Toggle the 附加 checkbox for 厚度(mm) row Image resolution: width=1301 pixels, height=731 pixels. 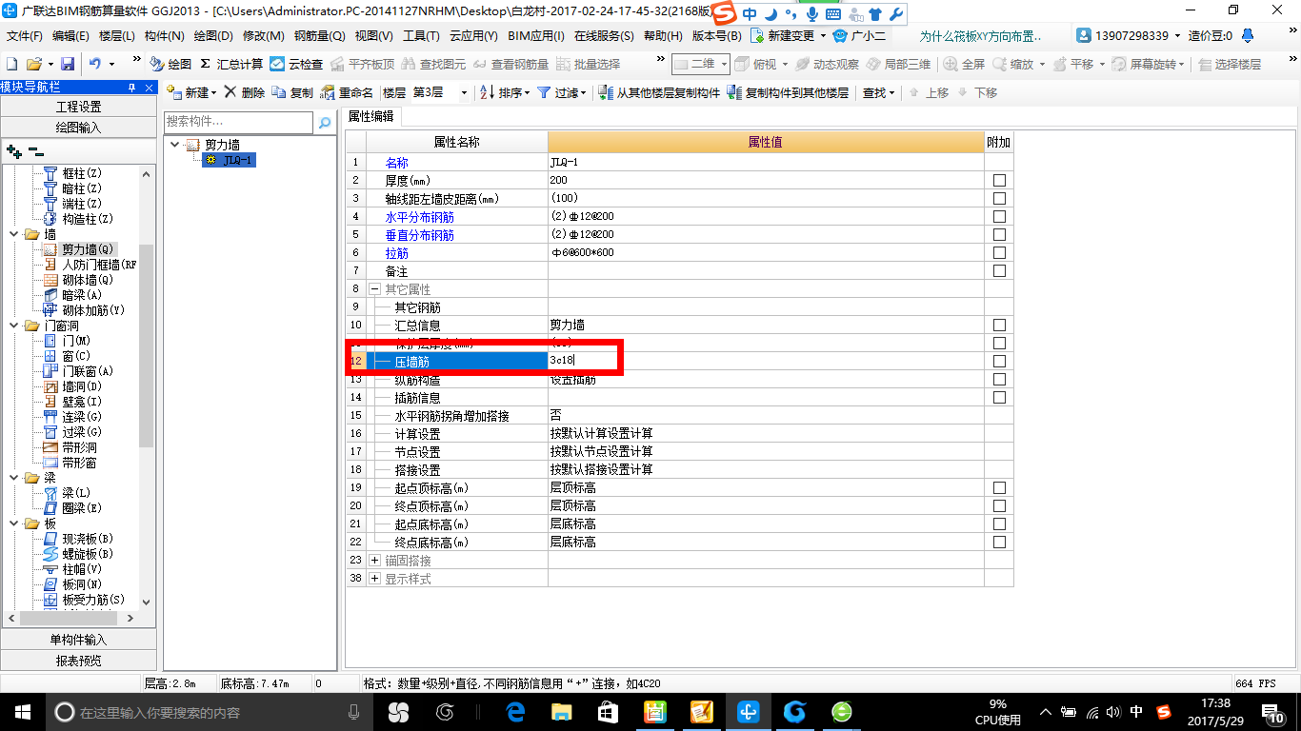(998, 180)
